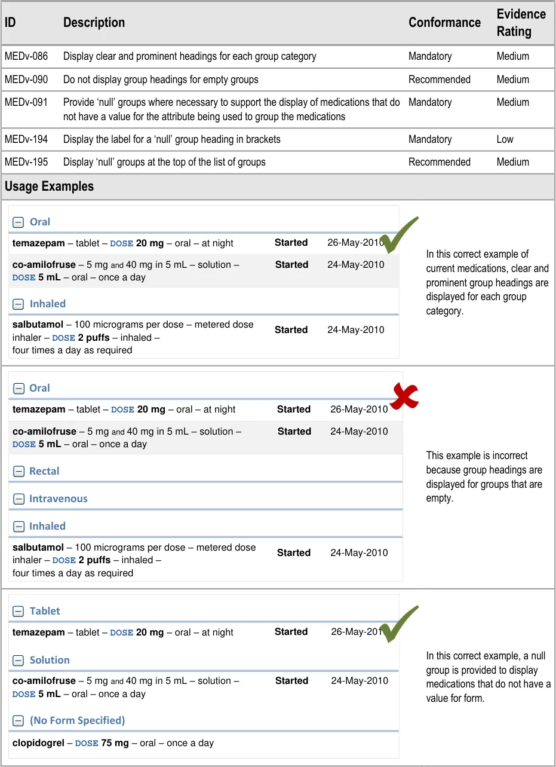Click the minus icon next to Rectal
The image size is (556, 767).
[x=19, y=472]
